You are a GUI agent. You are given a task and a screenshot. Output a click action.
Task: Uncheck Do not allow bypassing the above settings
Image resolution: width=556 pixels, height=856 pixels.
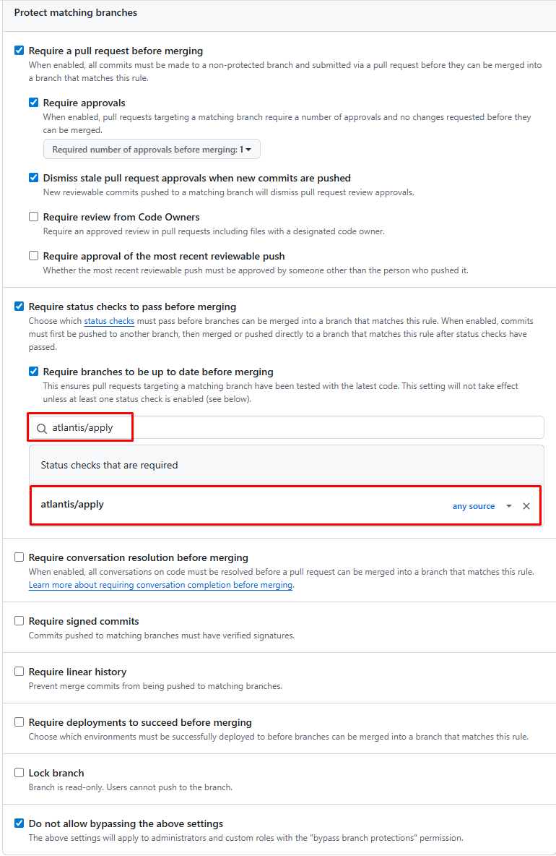click(19, 823)
